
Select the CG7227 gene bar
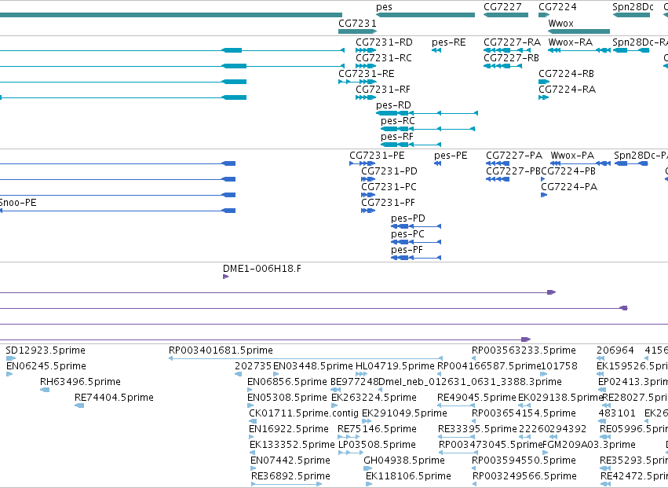click(x=506, y=15)
